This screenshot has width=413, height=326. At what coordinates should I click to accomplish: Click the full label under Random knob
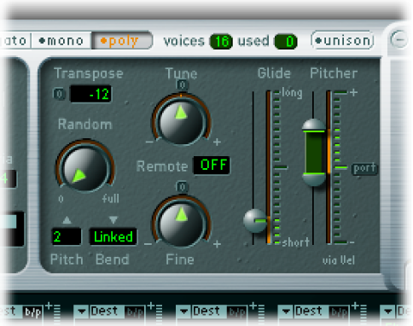tap(110, 198)
